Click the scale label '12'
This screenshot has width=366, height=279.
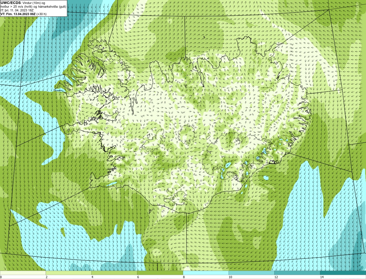point(276,277)
